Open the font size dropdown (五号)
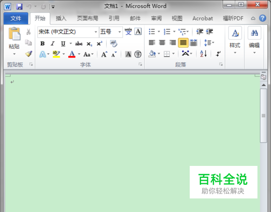Viewport: 271px width, 212px height. (119, 32)
